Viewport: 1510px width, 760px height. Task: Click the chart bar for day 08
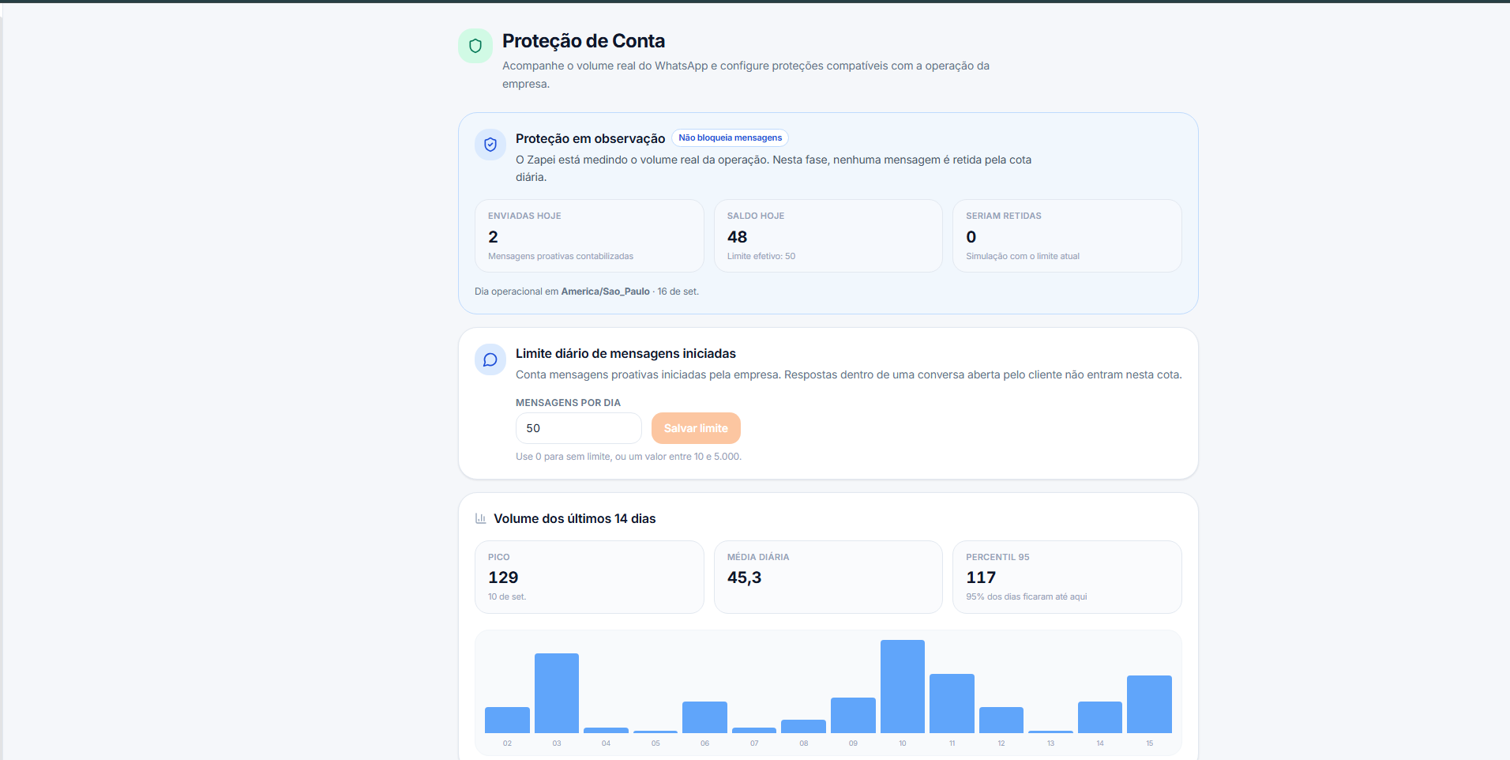[803, 726]
